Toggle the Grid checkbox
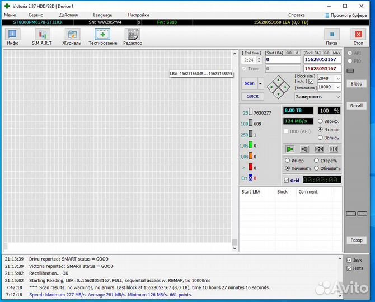This screenshot has height=302, width=375. coord(287,180)
